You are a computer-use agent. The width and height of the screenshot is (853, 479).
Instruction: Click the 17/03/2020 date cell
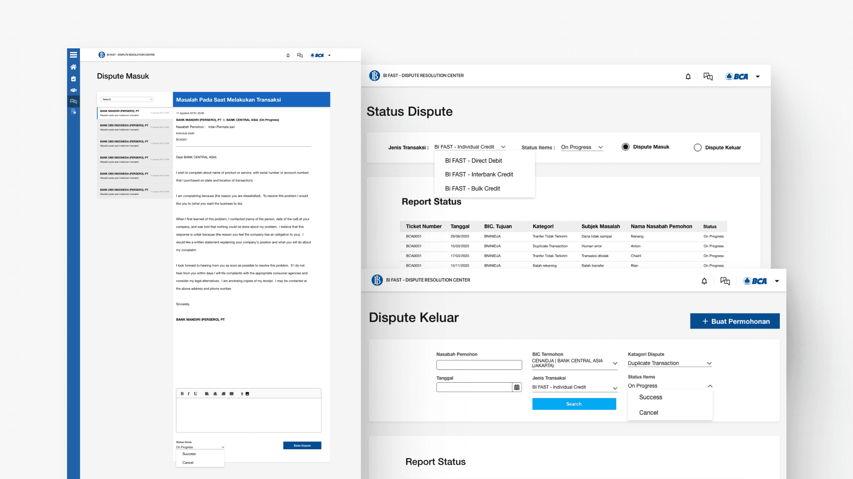(x=459, y=256)
